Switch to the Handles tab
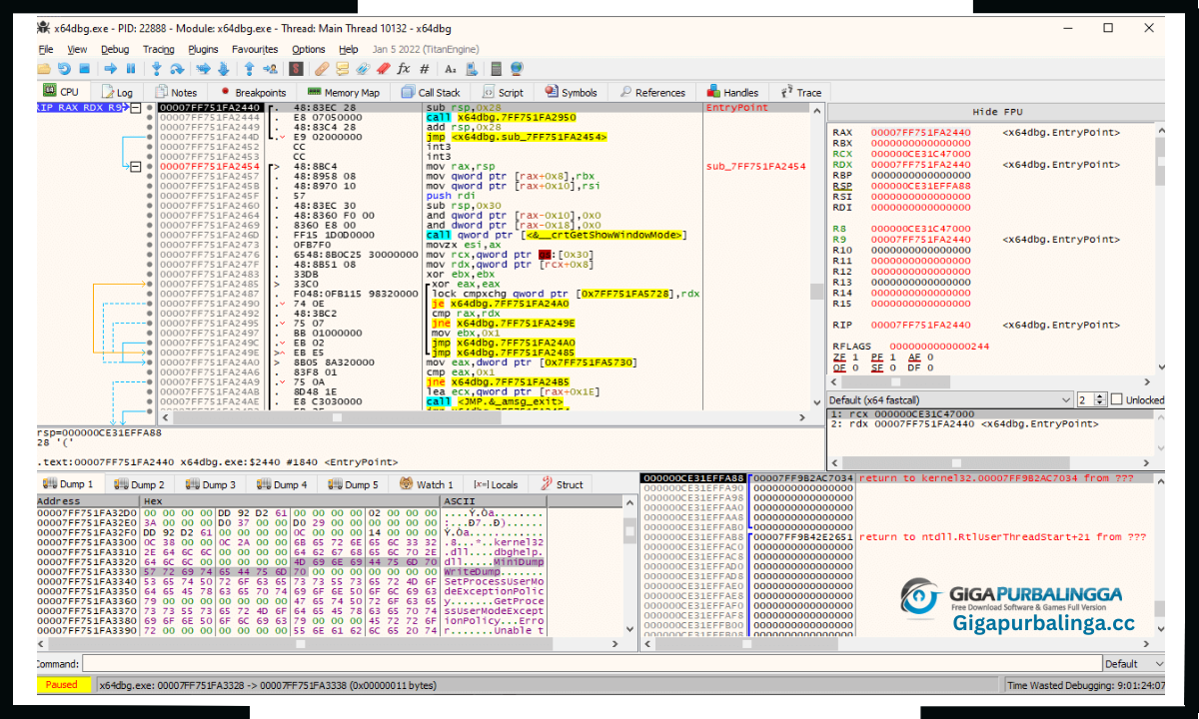The width and height of the screenshot is (1199, 719). [x=733, y=92]
